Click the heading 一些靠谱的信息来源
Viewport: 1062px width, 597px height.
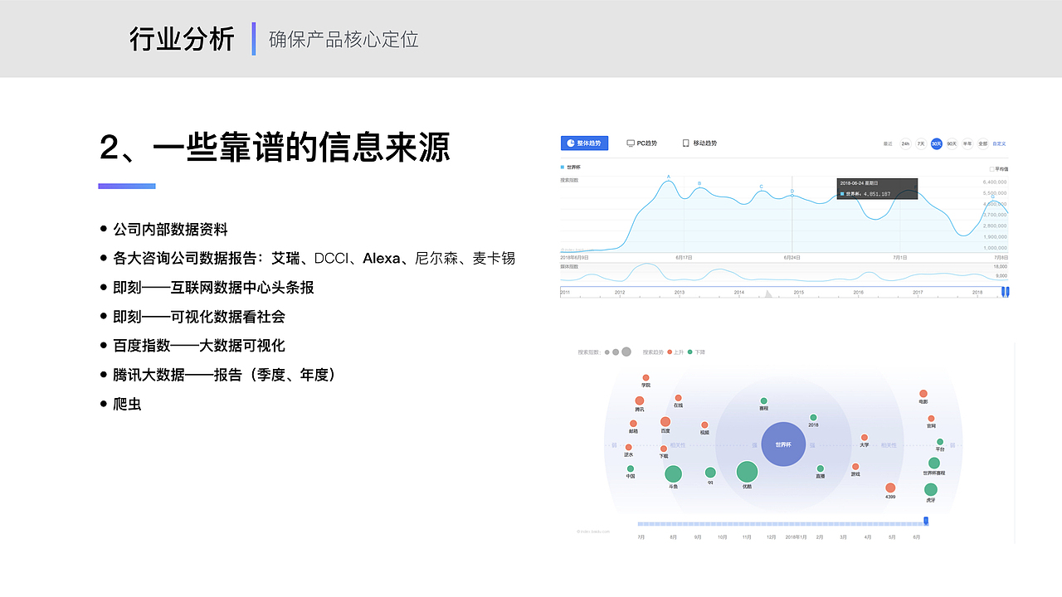pos(301,147)
